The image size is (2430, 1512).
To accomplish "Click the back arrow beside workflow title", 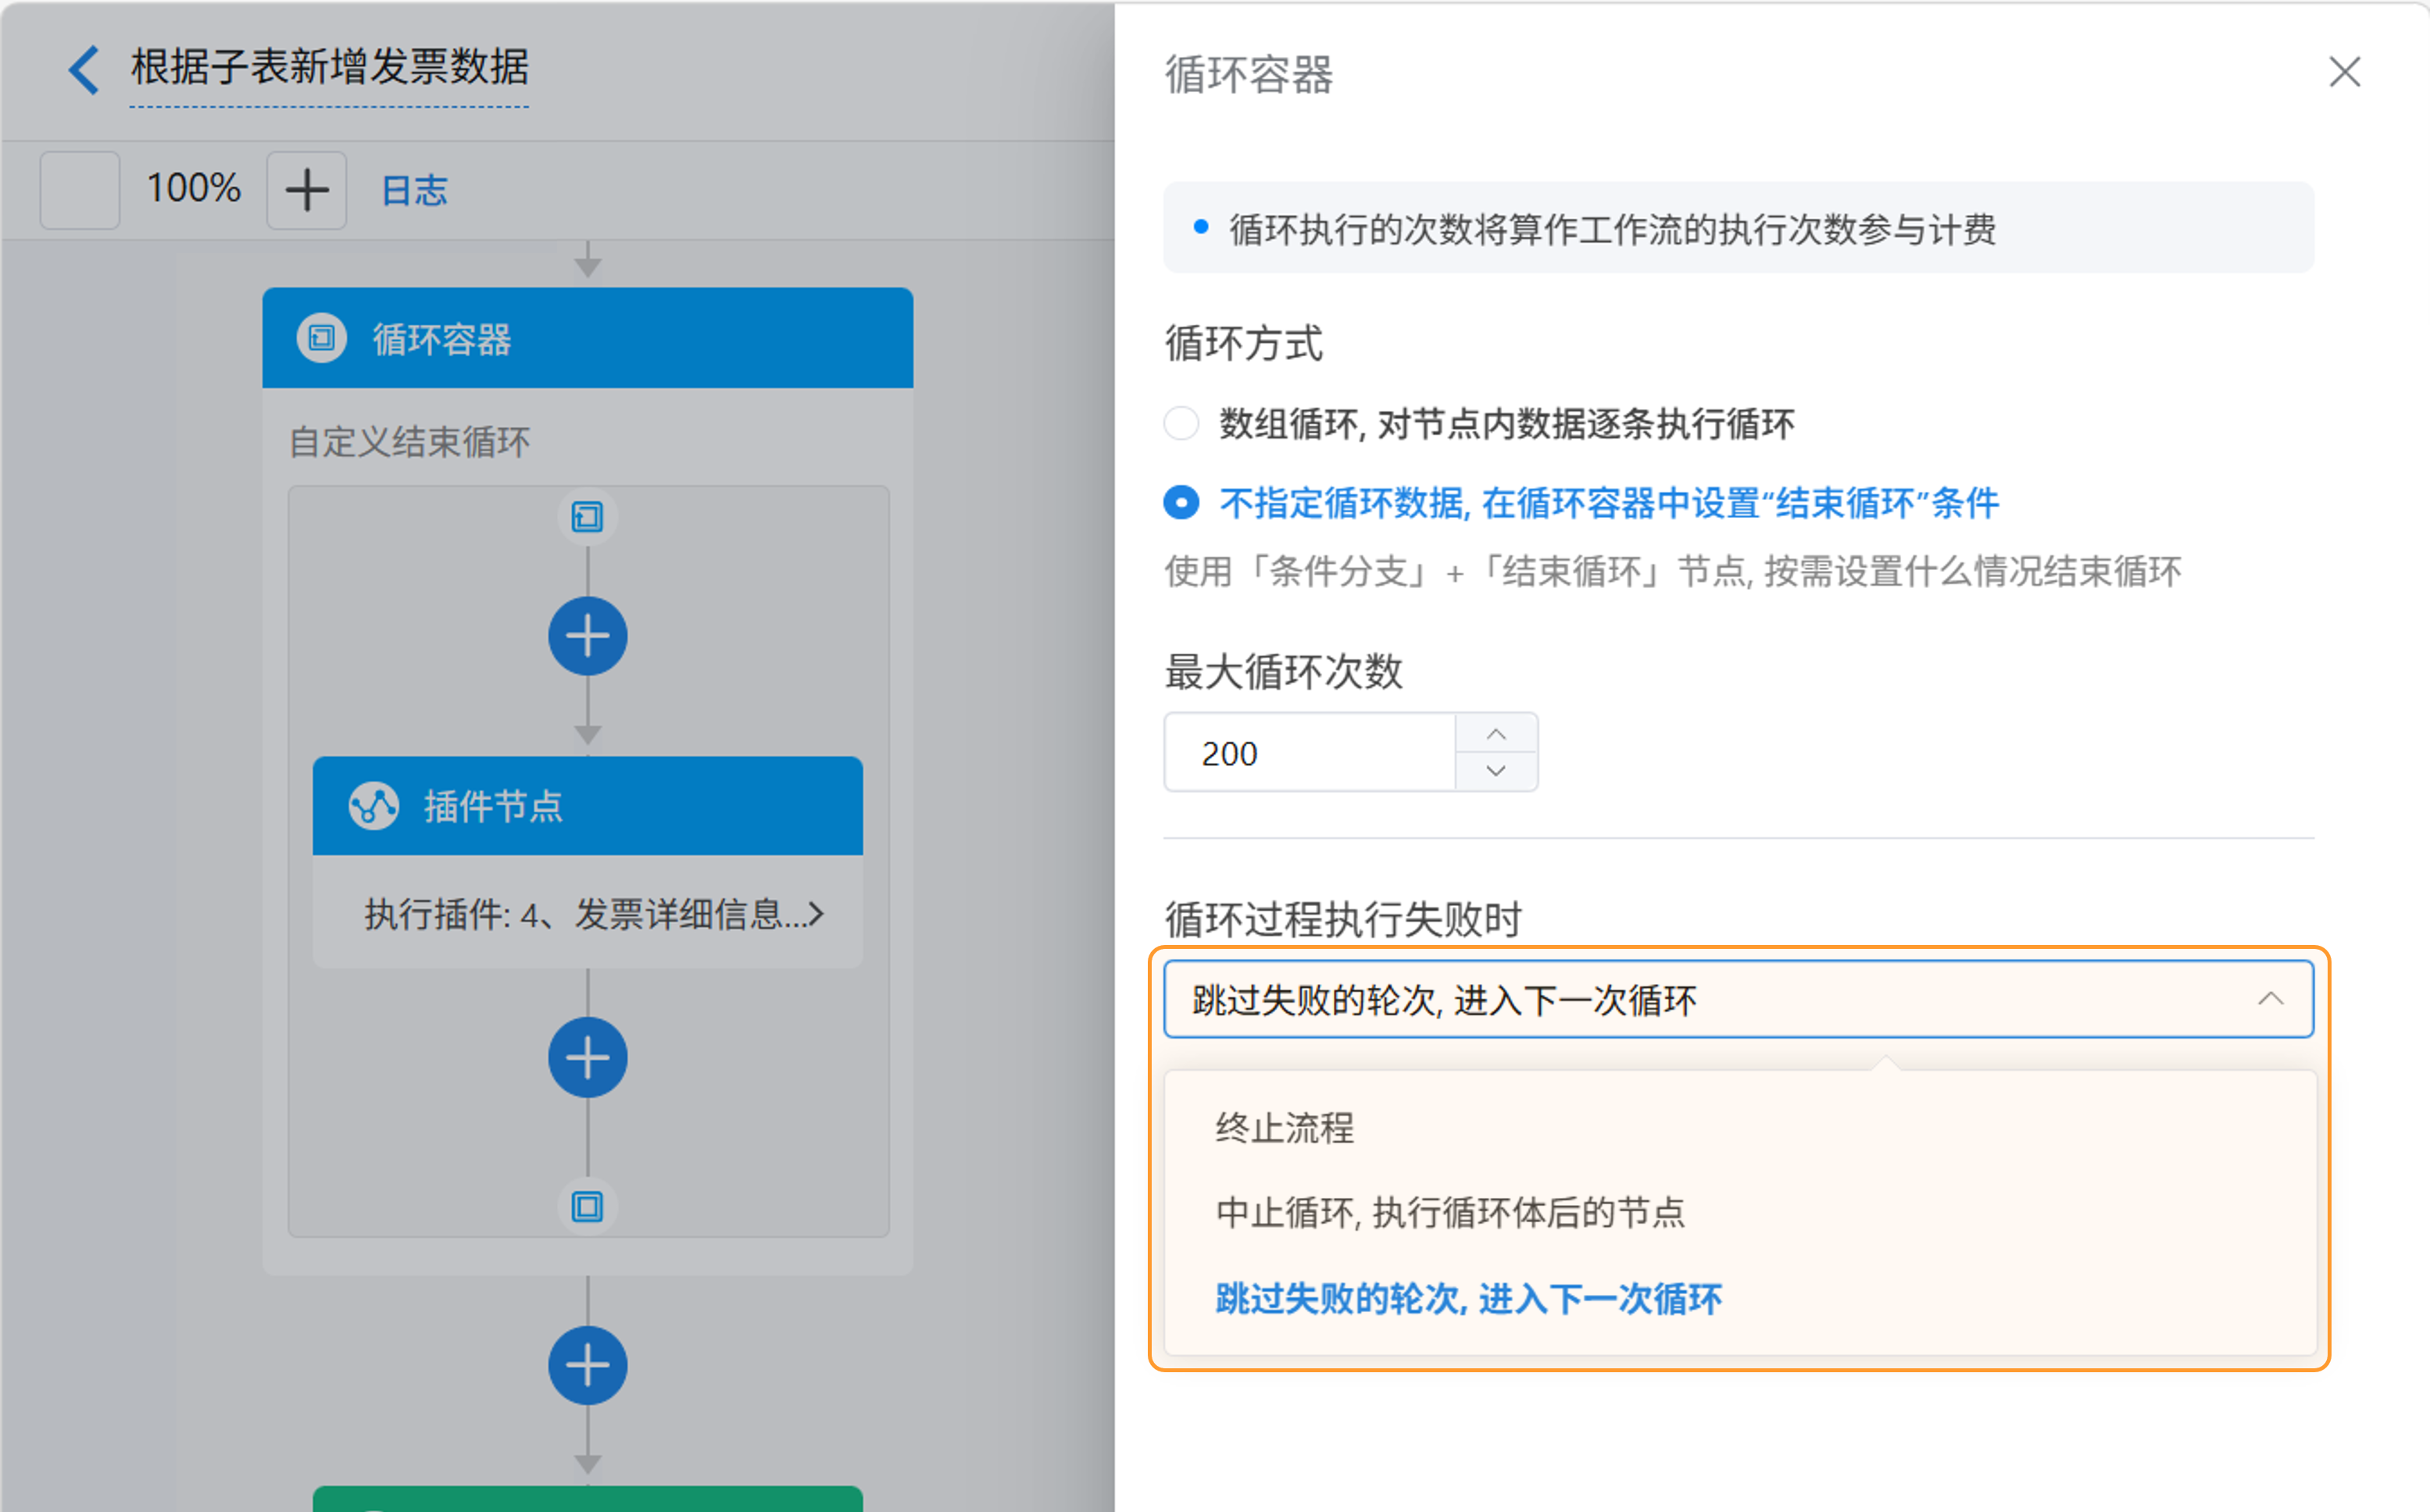I will [x=84, y=70].
